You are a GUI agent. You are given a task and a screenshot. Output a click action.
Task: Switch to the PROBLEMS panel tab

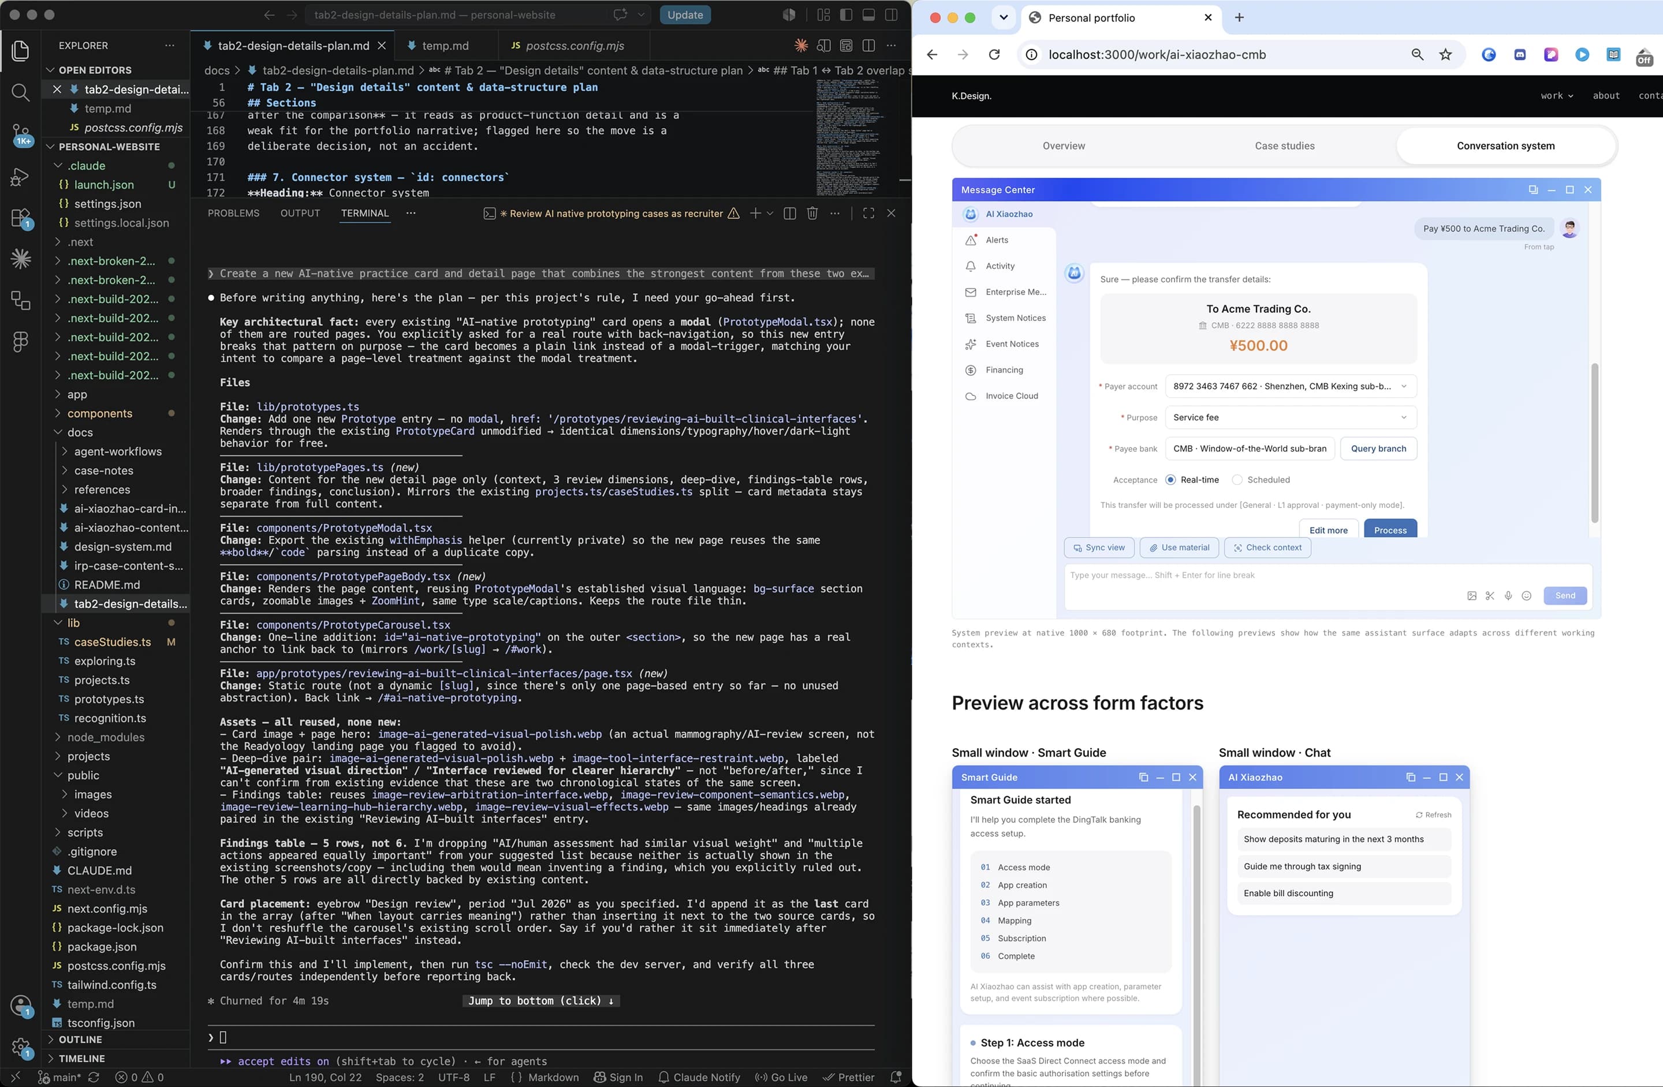point(233,213)
